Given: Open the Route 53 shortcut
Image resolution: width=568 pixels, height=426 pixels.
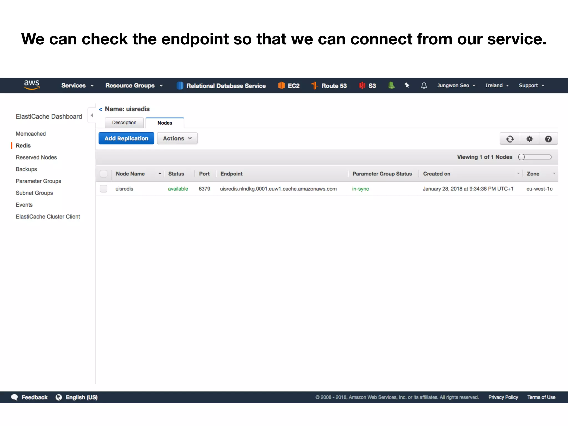Looking at the screenshot, I should (329, 85).
